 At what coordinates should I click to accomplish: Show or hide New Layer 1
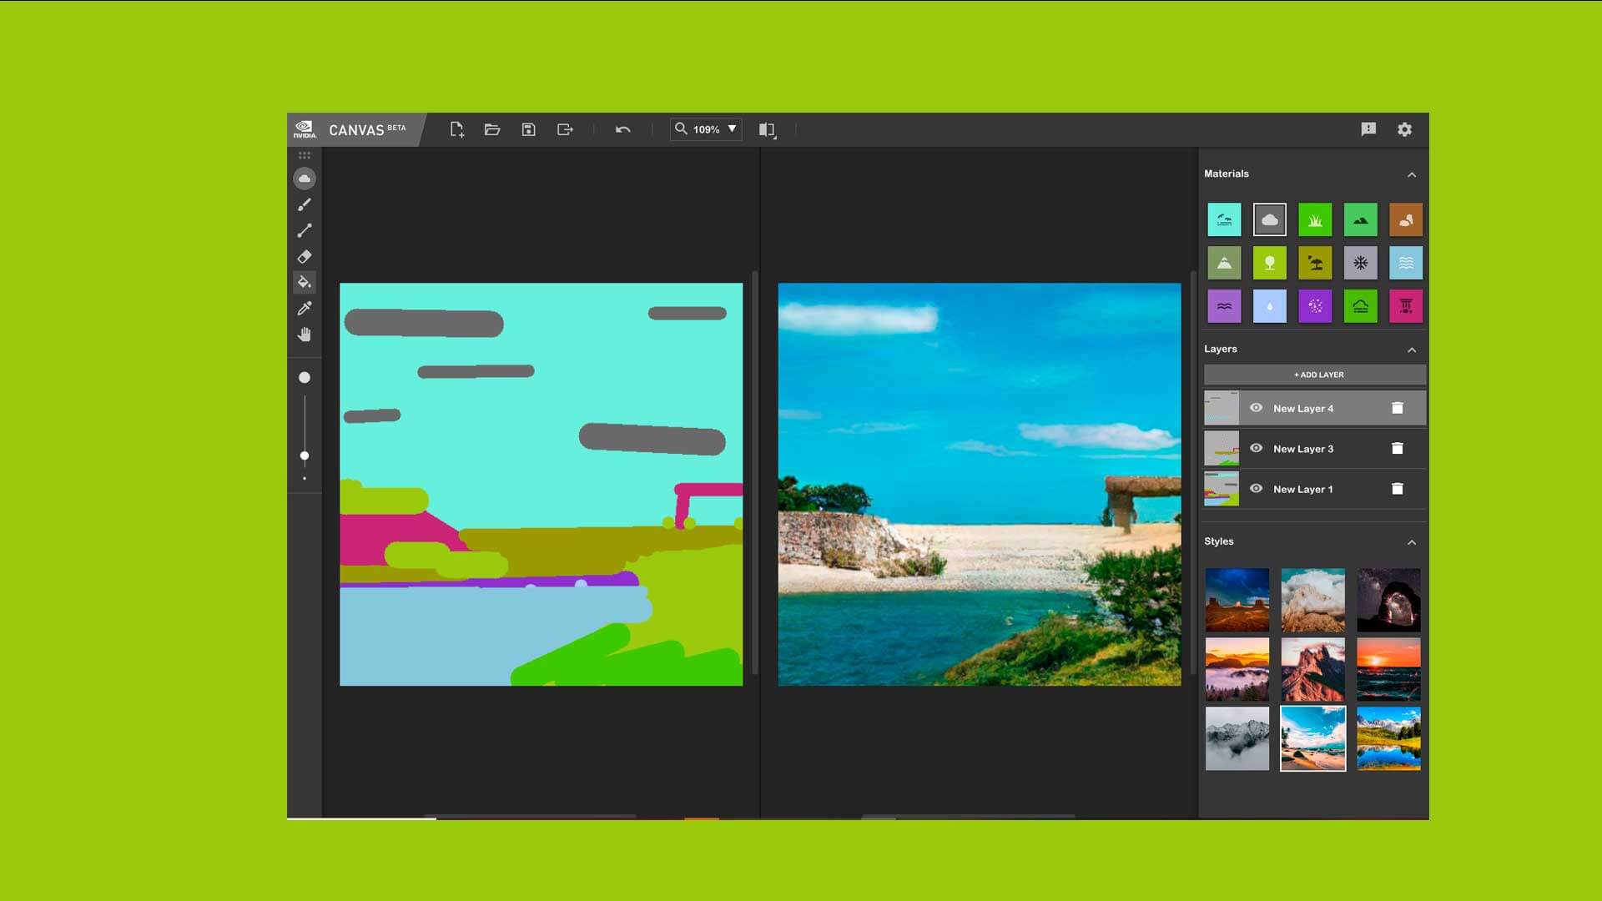1257,489
